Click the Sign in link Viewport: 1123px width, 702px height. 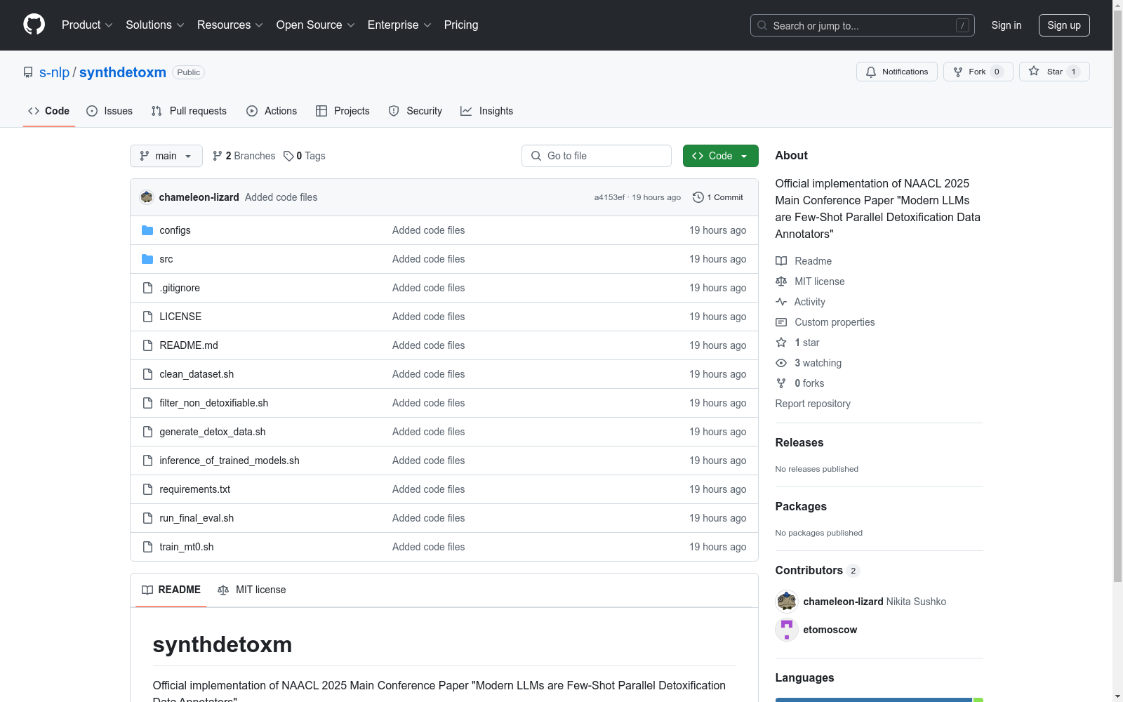[1006, 25]
